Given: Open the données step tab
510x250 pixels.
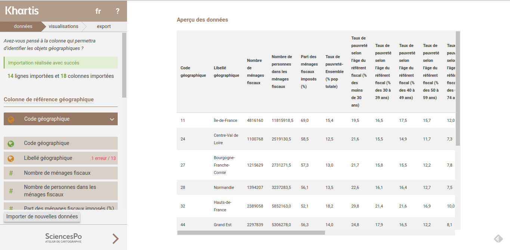Looking at the screenshot, I should pyautogui.click(x=23, y=26).
